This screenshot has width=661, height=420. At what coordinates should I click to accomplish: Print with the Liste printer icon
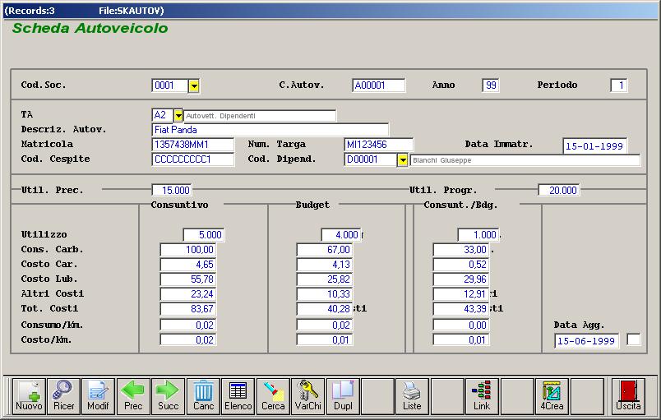point(412,396)
